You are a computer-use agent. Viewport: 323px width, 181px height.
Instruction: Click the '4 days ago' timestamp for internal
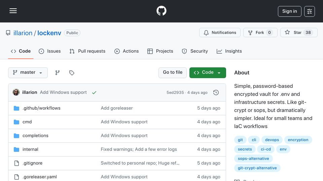[209, 149]
